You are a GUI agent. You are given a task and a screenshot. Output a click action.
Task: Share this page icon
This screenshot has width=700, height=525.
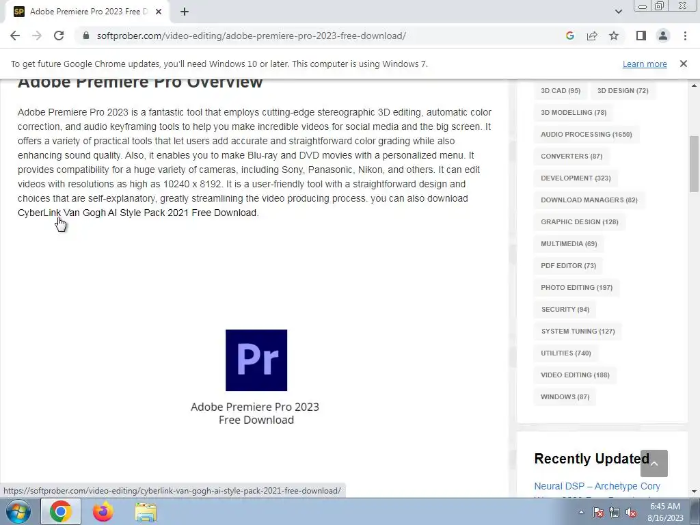[x=592, y=36]
